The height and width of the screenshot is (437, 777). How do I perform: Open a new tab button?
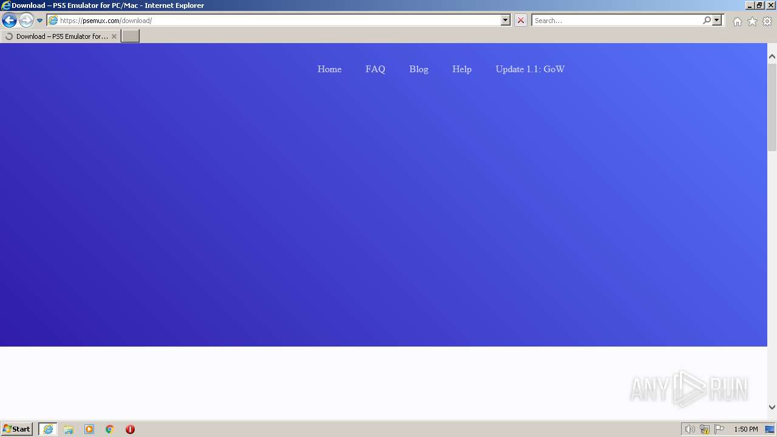[x=131, y=36]
